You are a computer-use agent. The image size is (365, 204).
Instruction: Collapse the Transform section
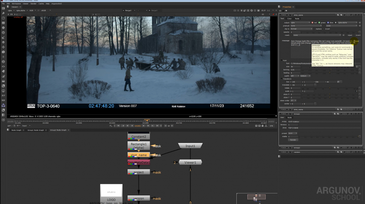(x=282, y=79)
